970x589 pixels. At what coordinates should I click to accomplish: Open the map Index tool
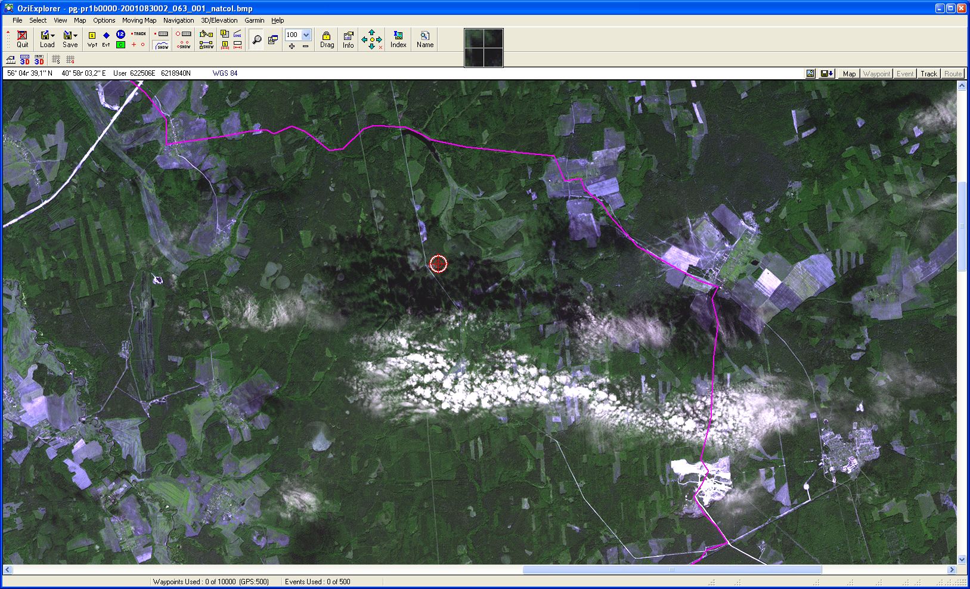(398, 39)
